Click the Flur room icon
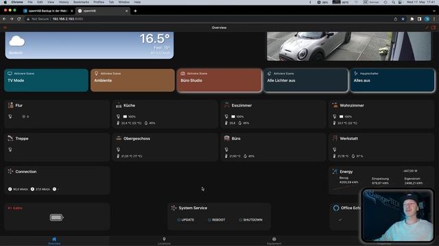This screenshot has height=246, width=439. point(11,105)
